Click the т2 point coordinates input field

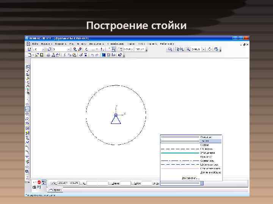coord(97,183)
